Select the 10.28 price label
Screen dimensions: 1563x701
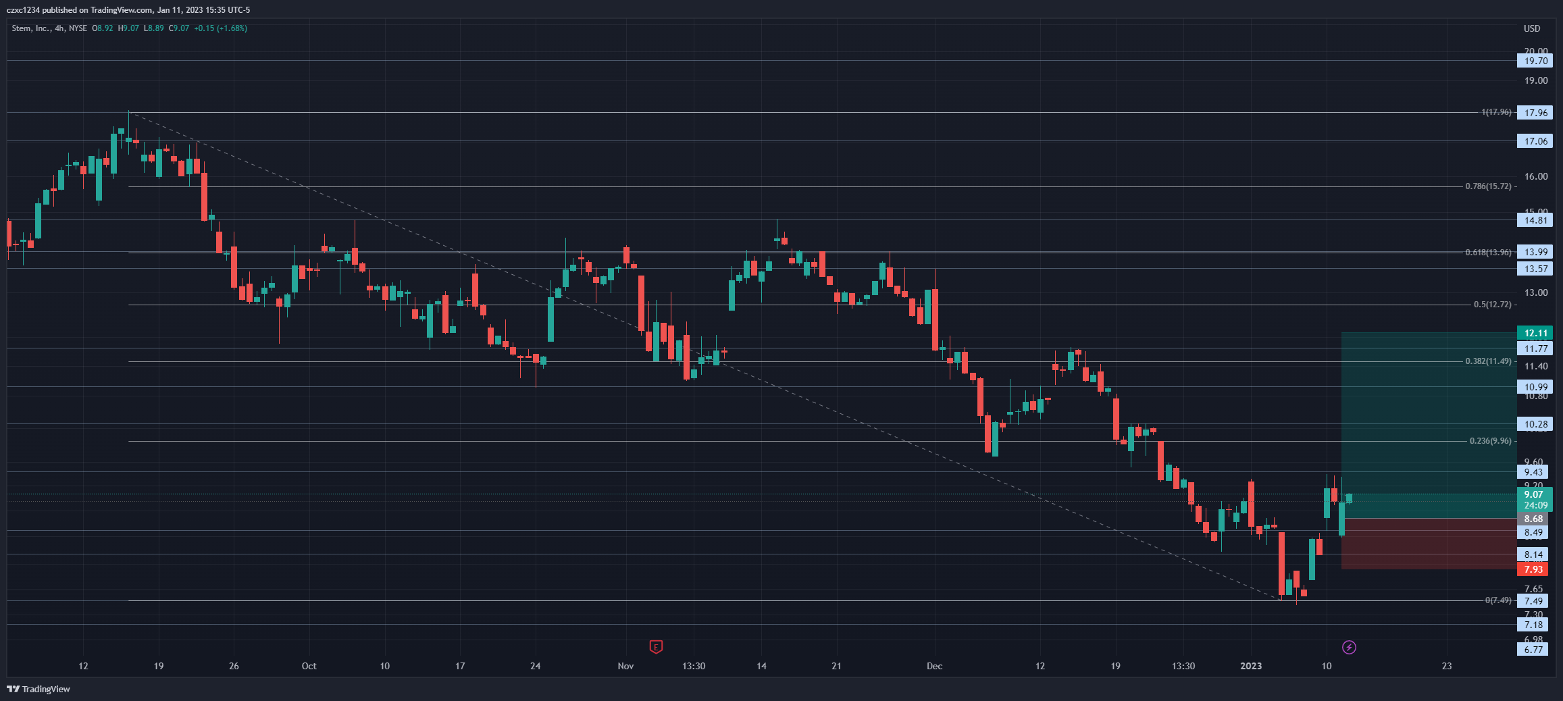(x=1535, y=424)
